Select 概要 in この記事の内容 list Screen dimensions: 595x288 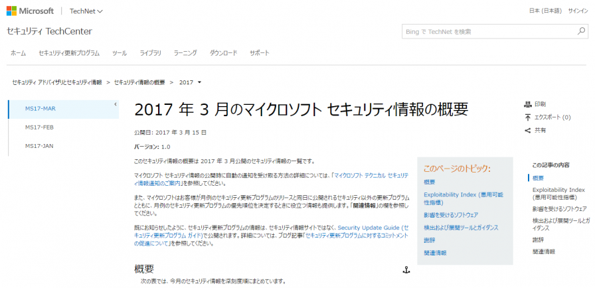click(x=538, y=178)
